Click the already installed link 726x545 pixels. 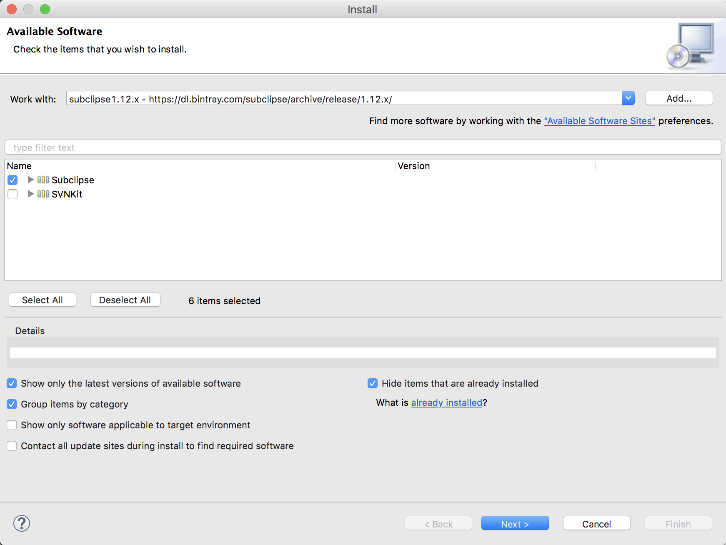[x=446, y=402]
